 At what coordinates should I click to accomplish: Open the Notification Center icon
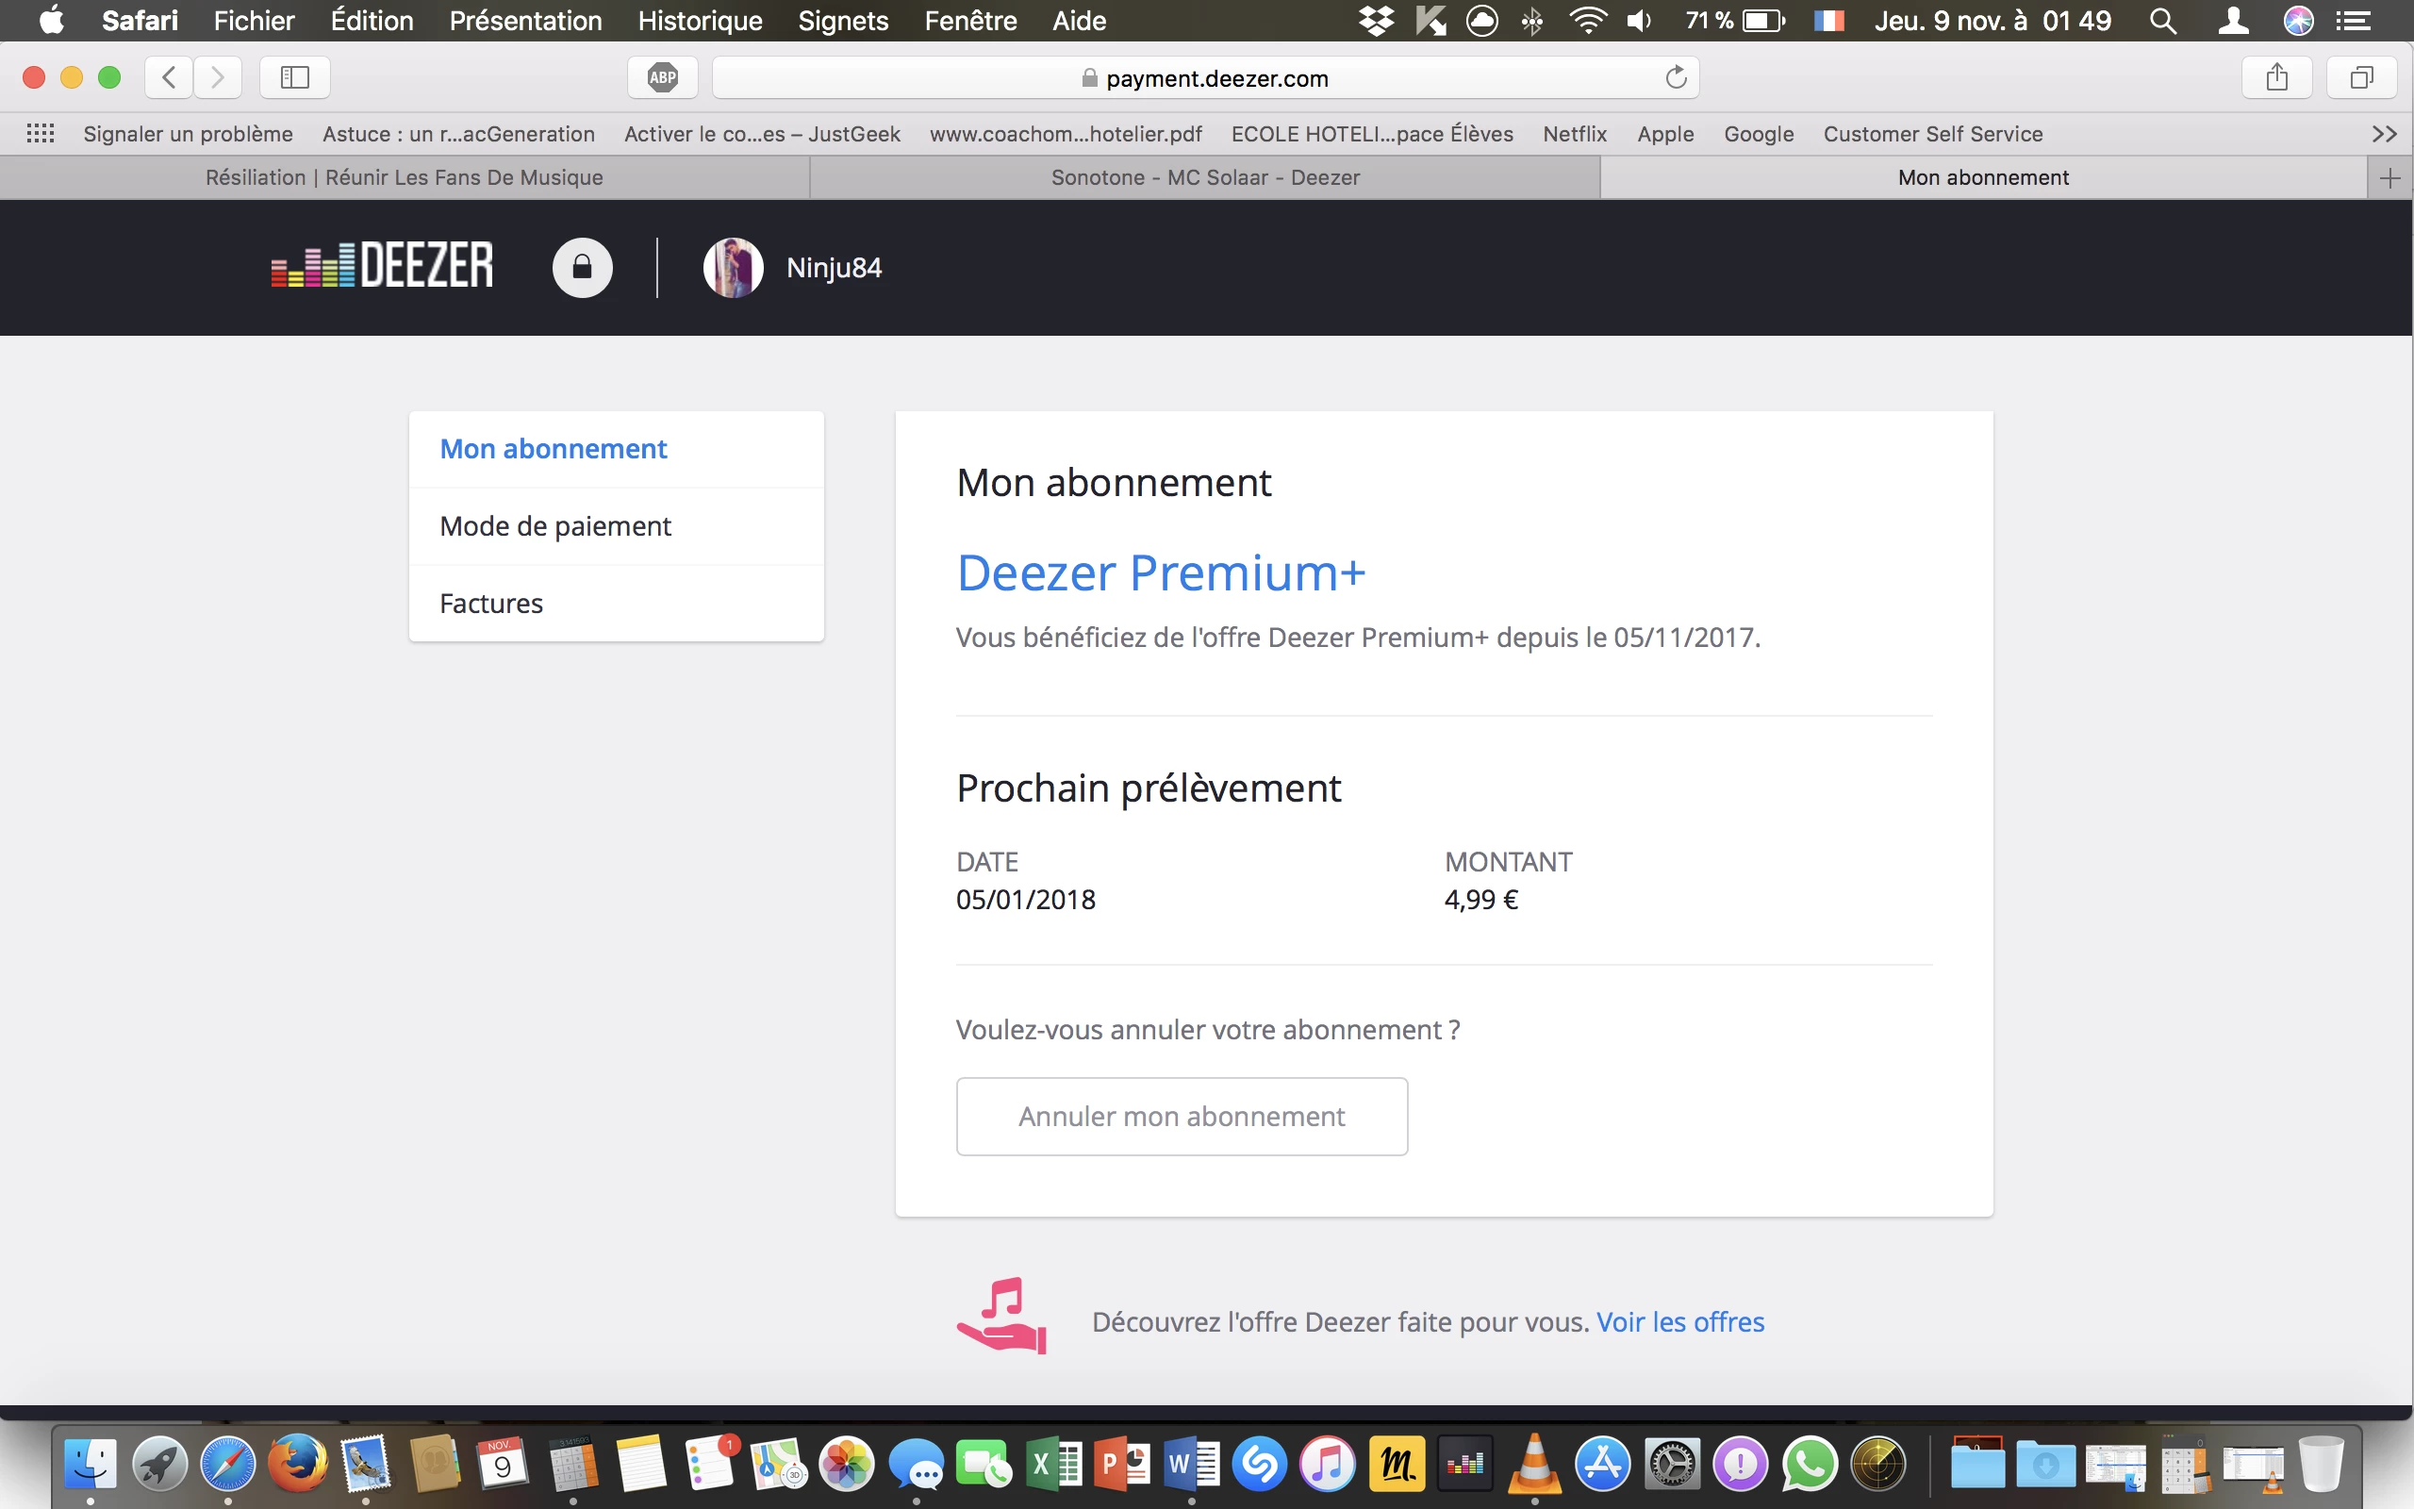[x=2353, y=20]
